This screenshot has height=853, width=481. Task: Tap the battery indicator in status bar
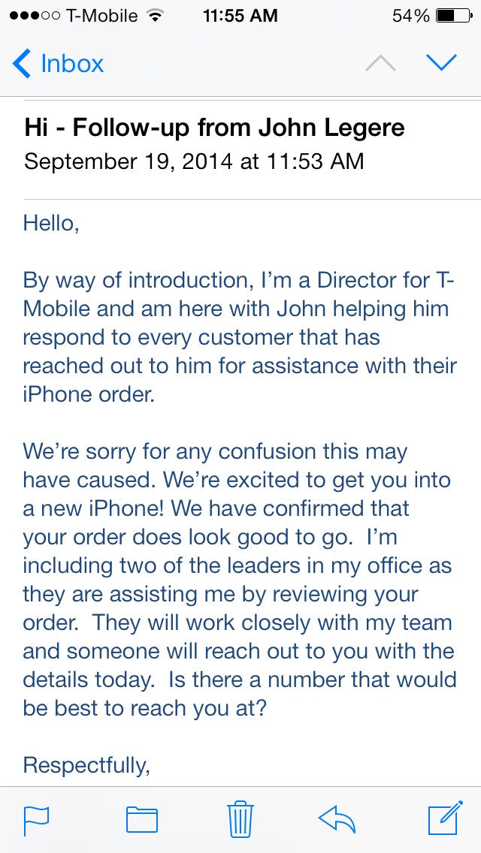pos(454,16)
